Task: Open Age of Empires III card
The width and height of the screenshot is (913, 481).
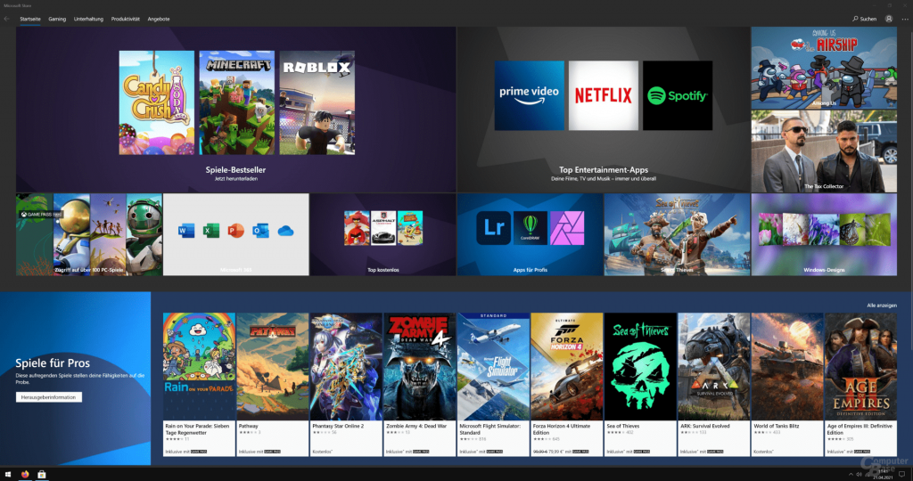Action: coord(860,385)
